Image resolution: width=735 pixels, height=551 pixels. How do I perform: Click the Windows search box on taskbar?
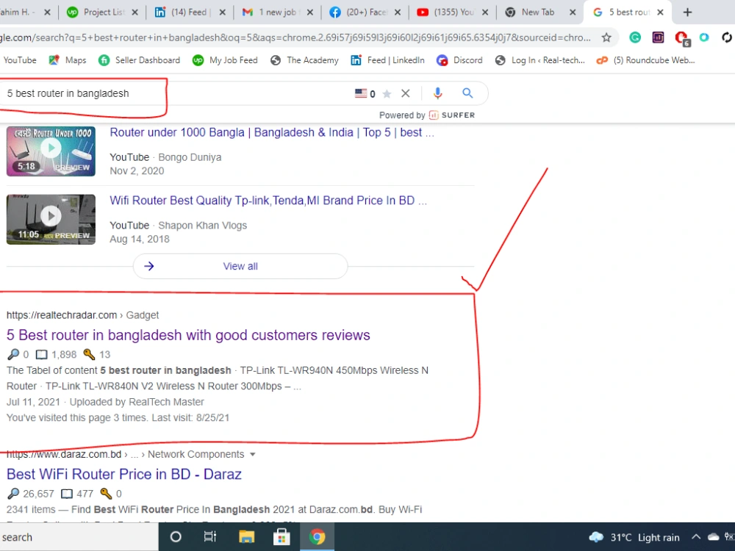click(79, 537)
